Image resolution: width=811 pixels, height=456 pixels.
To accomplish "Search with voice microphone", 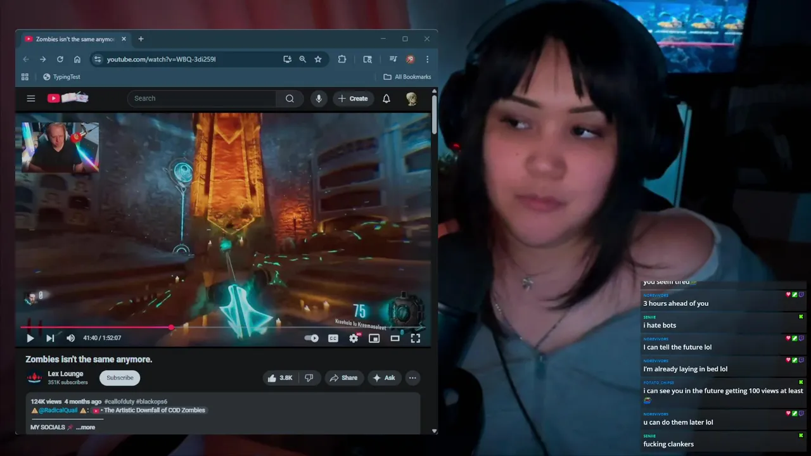I will [x=319, y=98].
